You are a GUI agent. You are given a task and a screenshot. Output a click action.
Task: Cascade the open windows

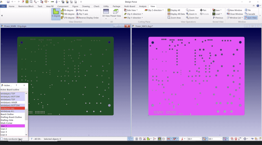(250, 14)
